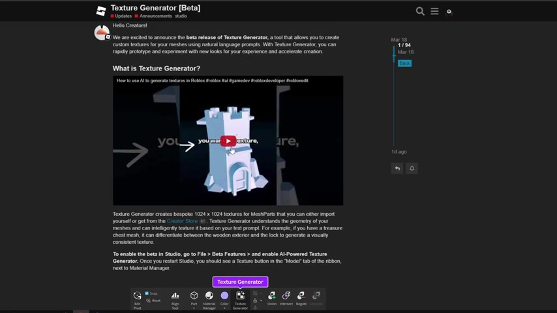Open the Announcements category link
Image resolution: width=557 pixels, height=313 pixels.
point(153,16)
